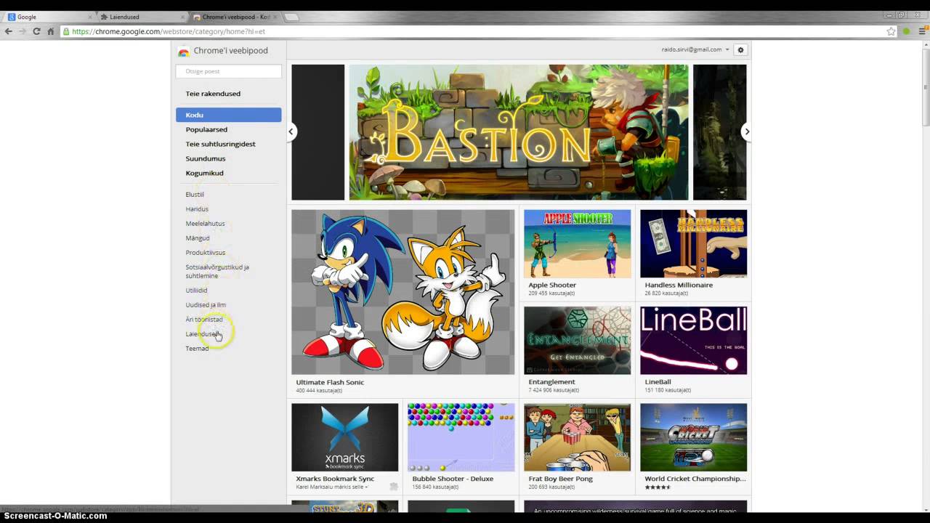Bookmark this page with the star icon
The height and width of the screenshot is (523, 930).
[891, 31]
